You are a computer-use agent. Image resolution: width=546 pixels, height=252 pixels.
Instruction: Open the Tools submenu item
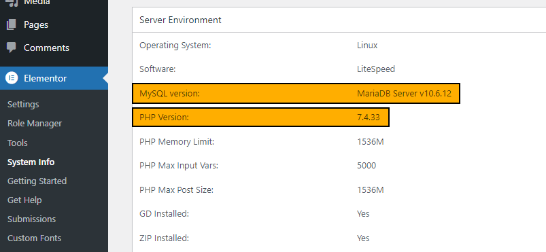tap(18, 143)
